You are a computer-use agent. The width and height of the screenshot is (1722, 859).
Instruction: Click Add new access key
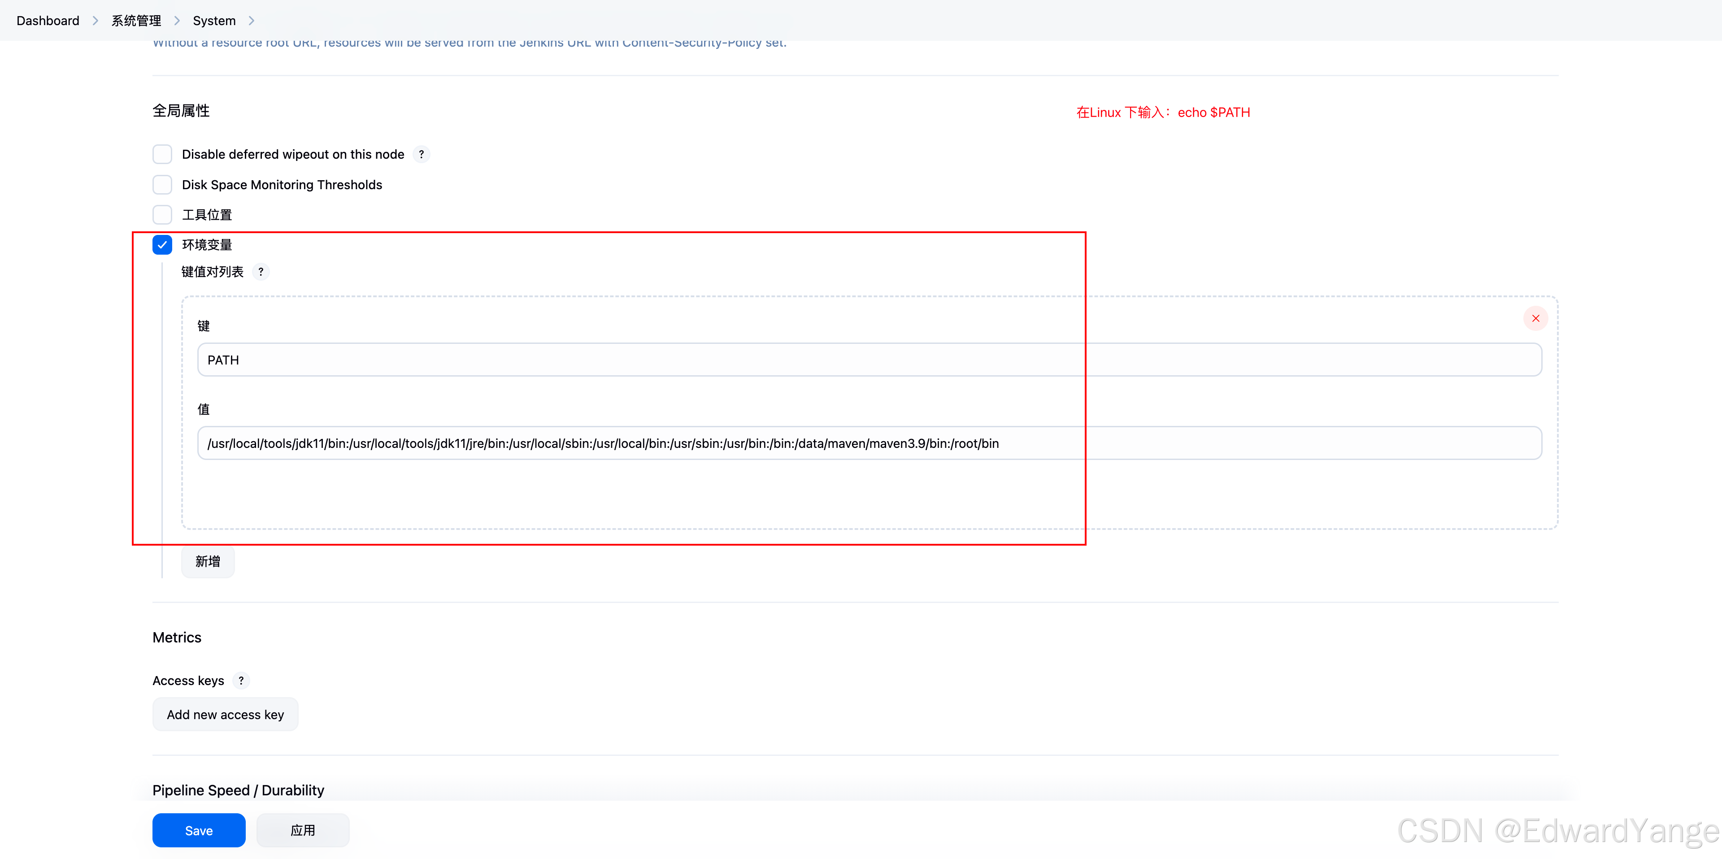pyautogui.click(x=225, y=714)
